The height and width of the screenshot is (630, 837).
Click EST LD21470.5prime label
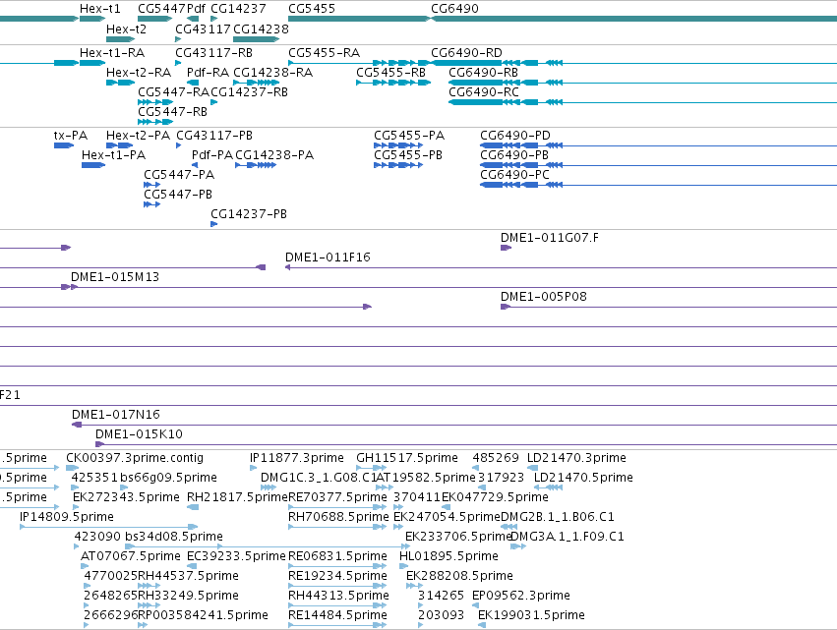583,477
